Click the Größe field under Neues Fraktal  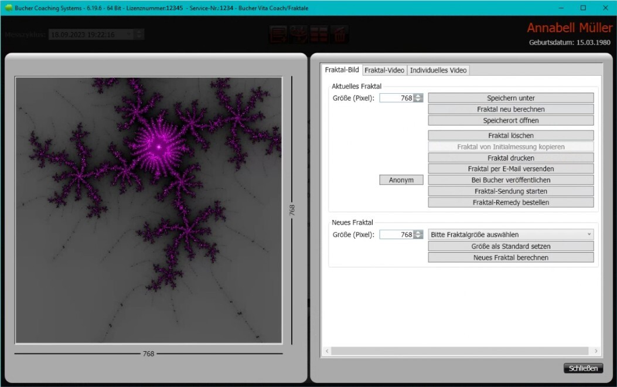click(x=397, y=235)
